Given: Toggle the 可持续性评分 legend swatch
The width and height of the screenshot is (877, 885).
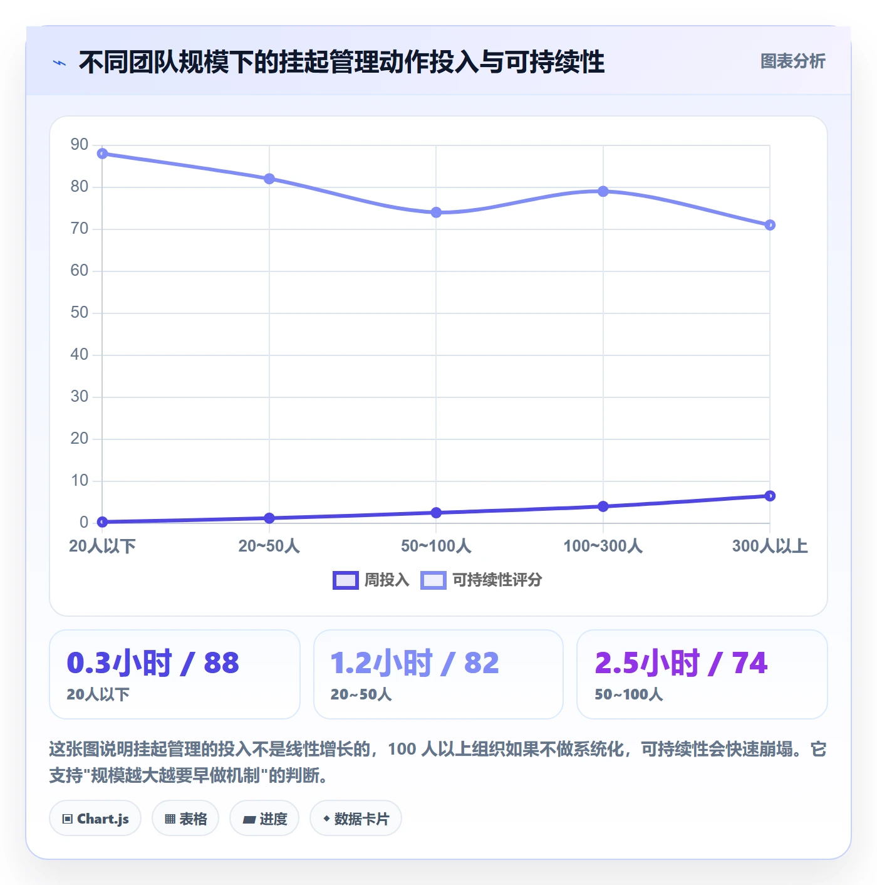Looking at the screenshot, I should [x=433, y=580].
